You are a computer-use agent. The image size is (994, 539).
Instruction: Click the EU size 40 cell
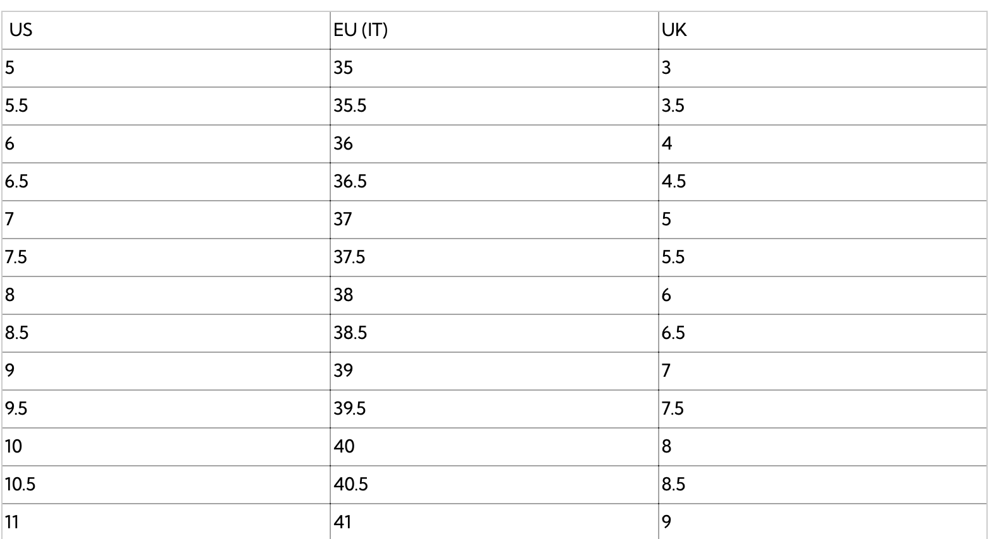[x=344, y=446]
